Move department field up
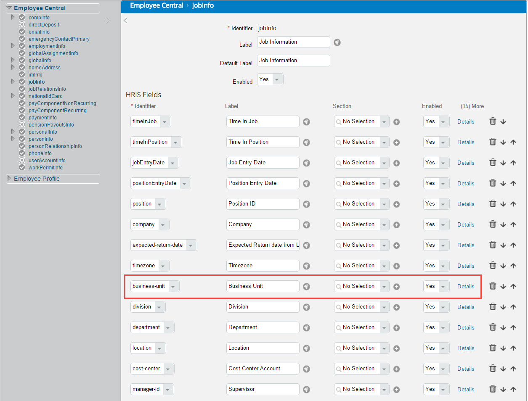Image resolution: width=528 pixels, height=401 pixels. coord(513,327)
